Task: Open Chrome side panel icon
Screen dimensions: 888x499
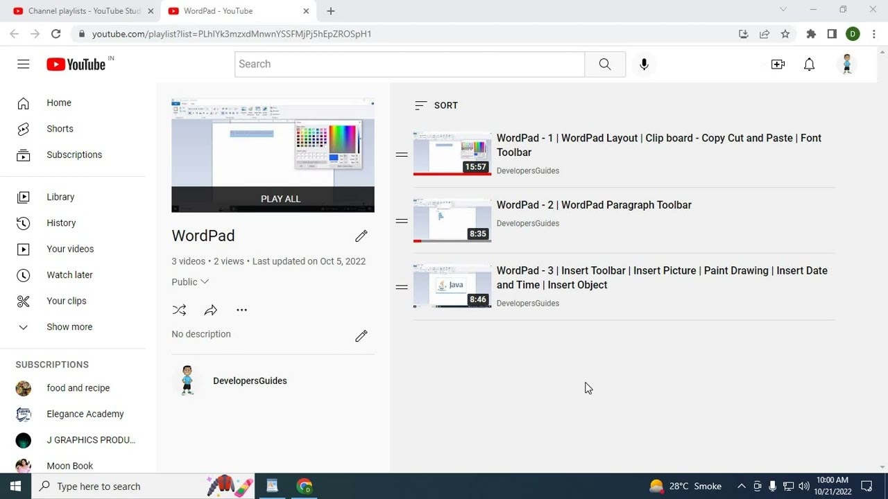Action: (832, 33)
